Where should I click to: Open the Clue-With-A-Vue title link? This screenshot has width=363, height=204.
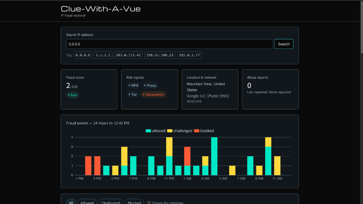[101, 9]
